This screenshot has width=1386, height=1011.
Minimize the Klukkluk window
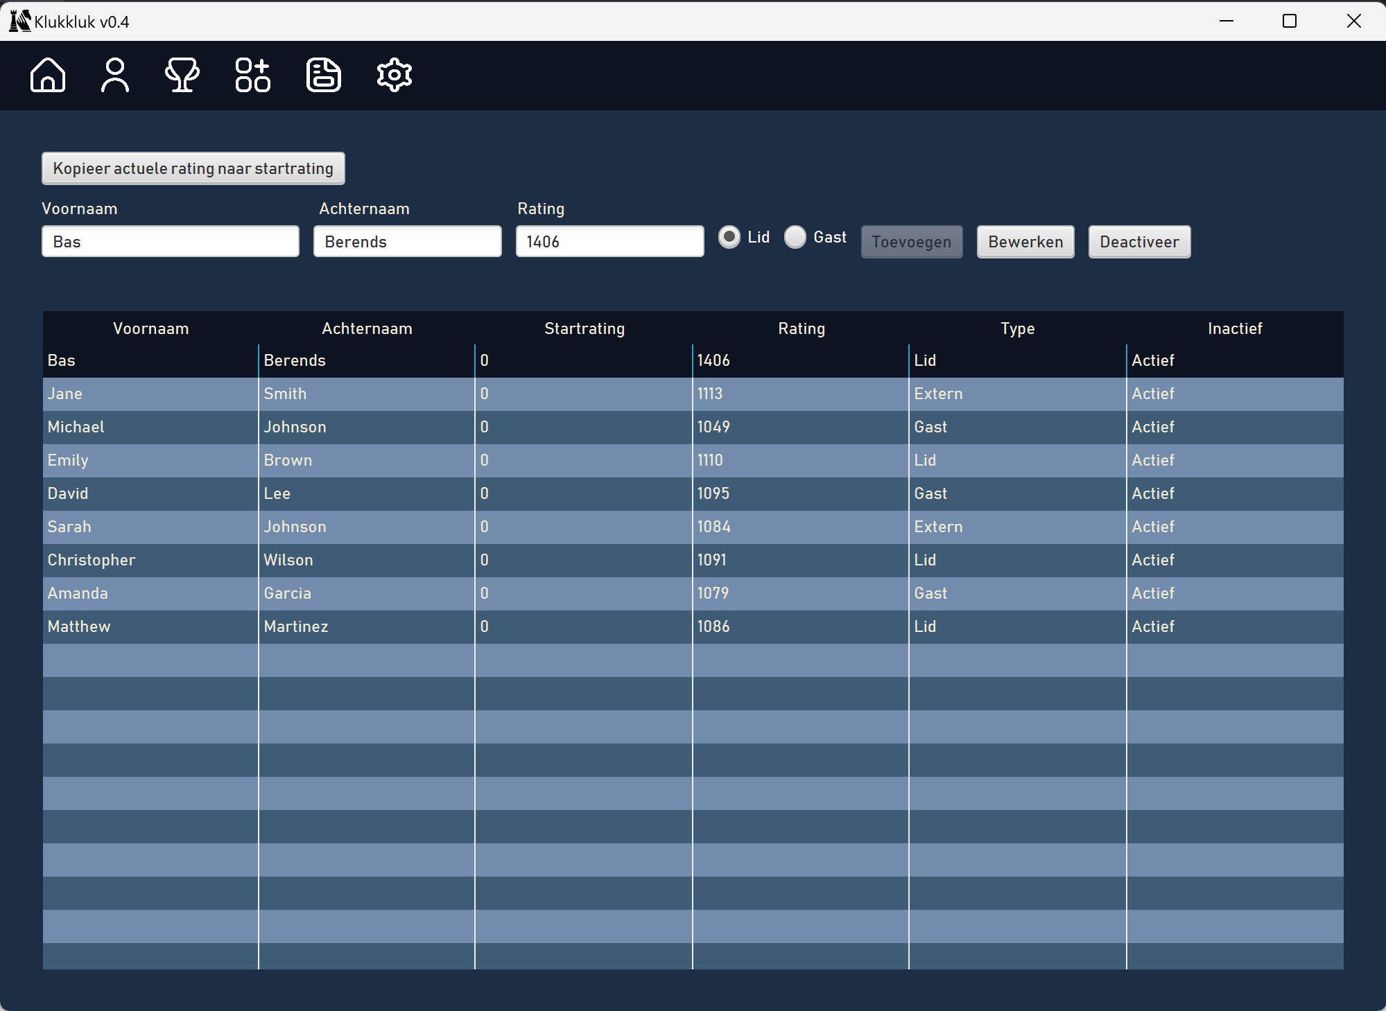click(x=1227, y=21)
